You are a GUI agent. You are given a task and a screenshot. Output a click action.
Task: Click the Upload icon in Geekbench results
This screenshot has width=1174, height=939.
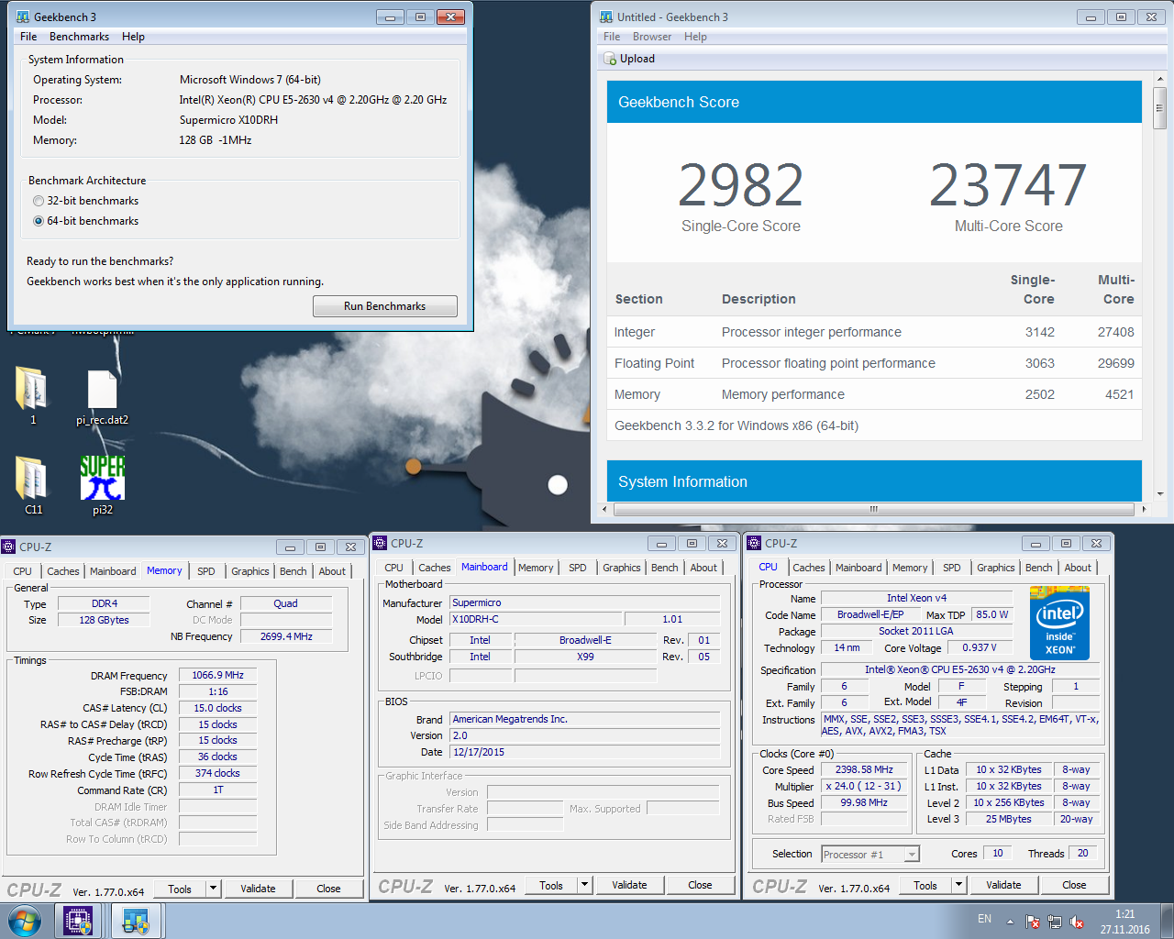(611, 59)
